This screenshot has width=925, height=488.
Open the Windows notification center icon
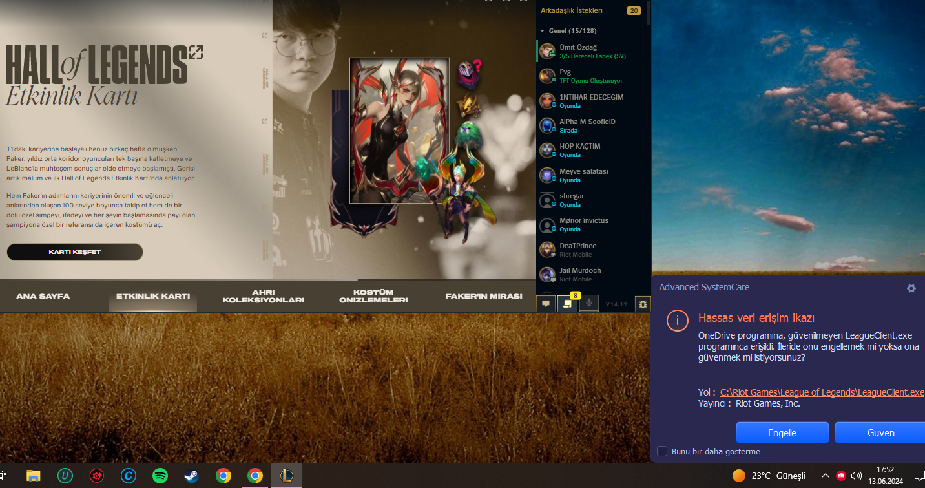(919, 476)
